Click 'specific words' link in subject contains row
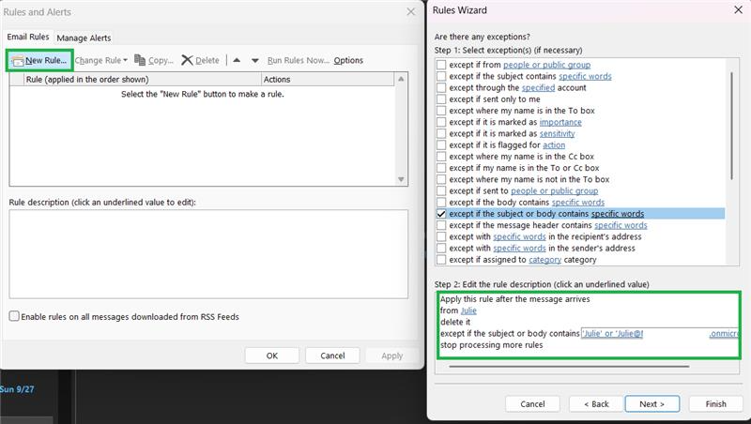751x424 pixels. coord(585,76)
